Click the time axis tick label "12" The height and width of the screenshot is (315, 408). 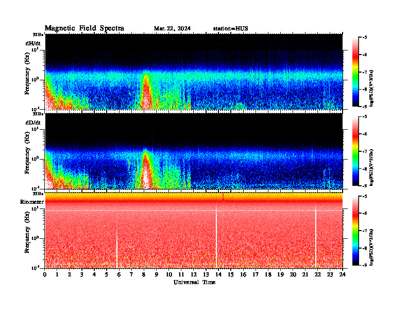click(194, 274)
